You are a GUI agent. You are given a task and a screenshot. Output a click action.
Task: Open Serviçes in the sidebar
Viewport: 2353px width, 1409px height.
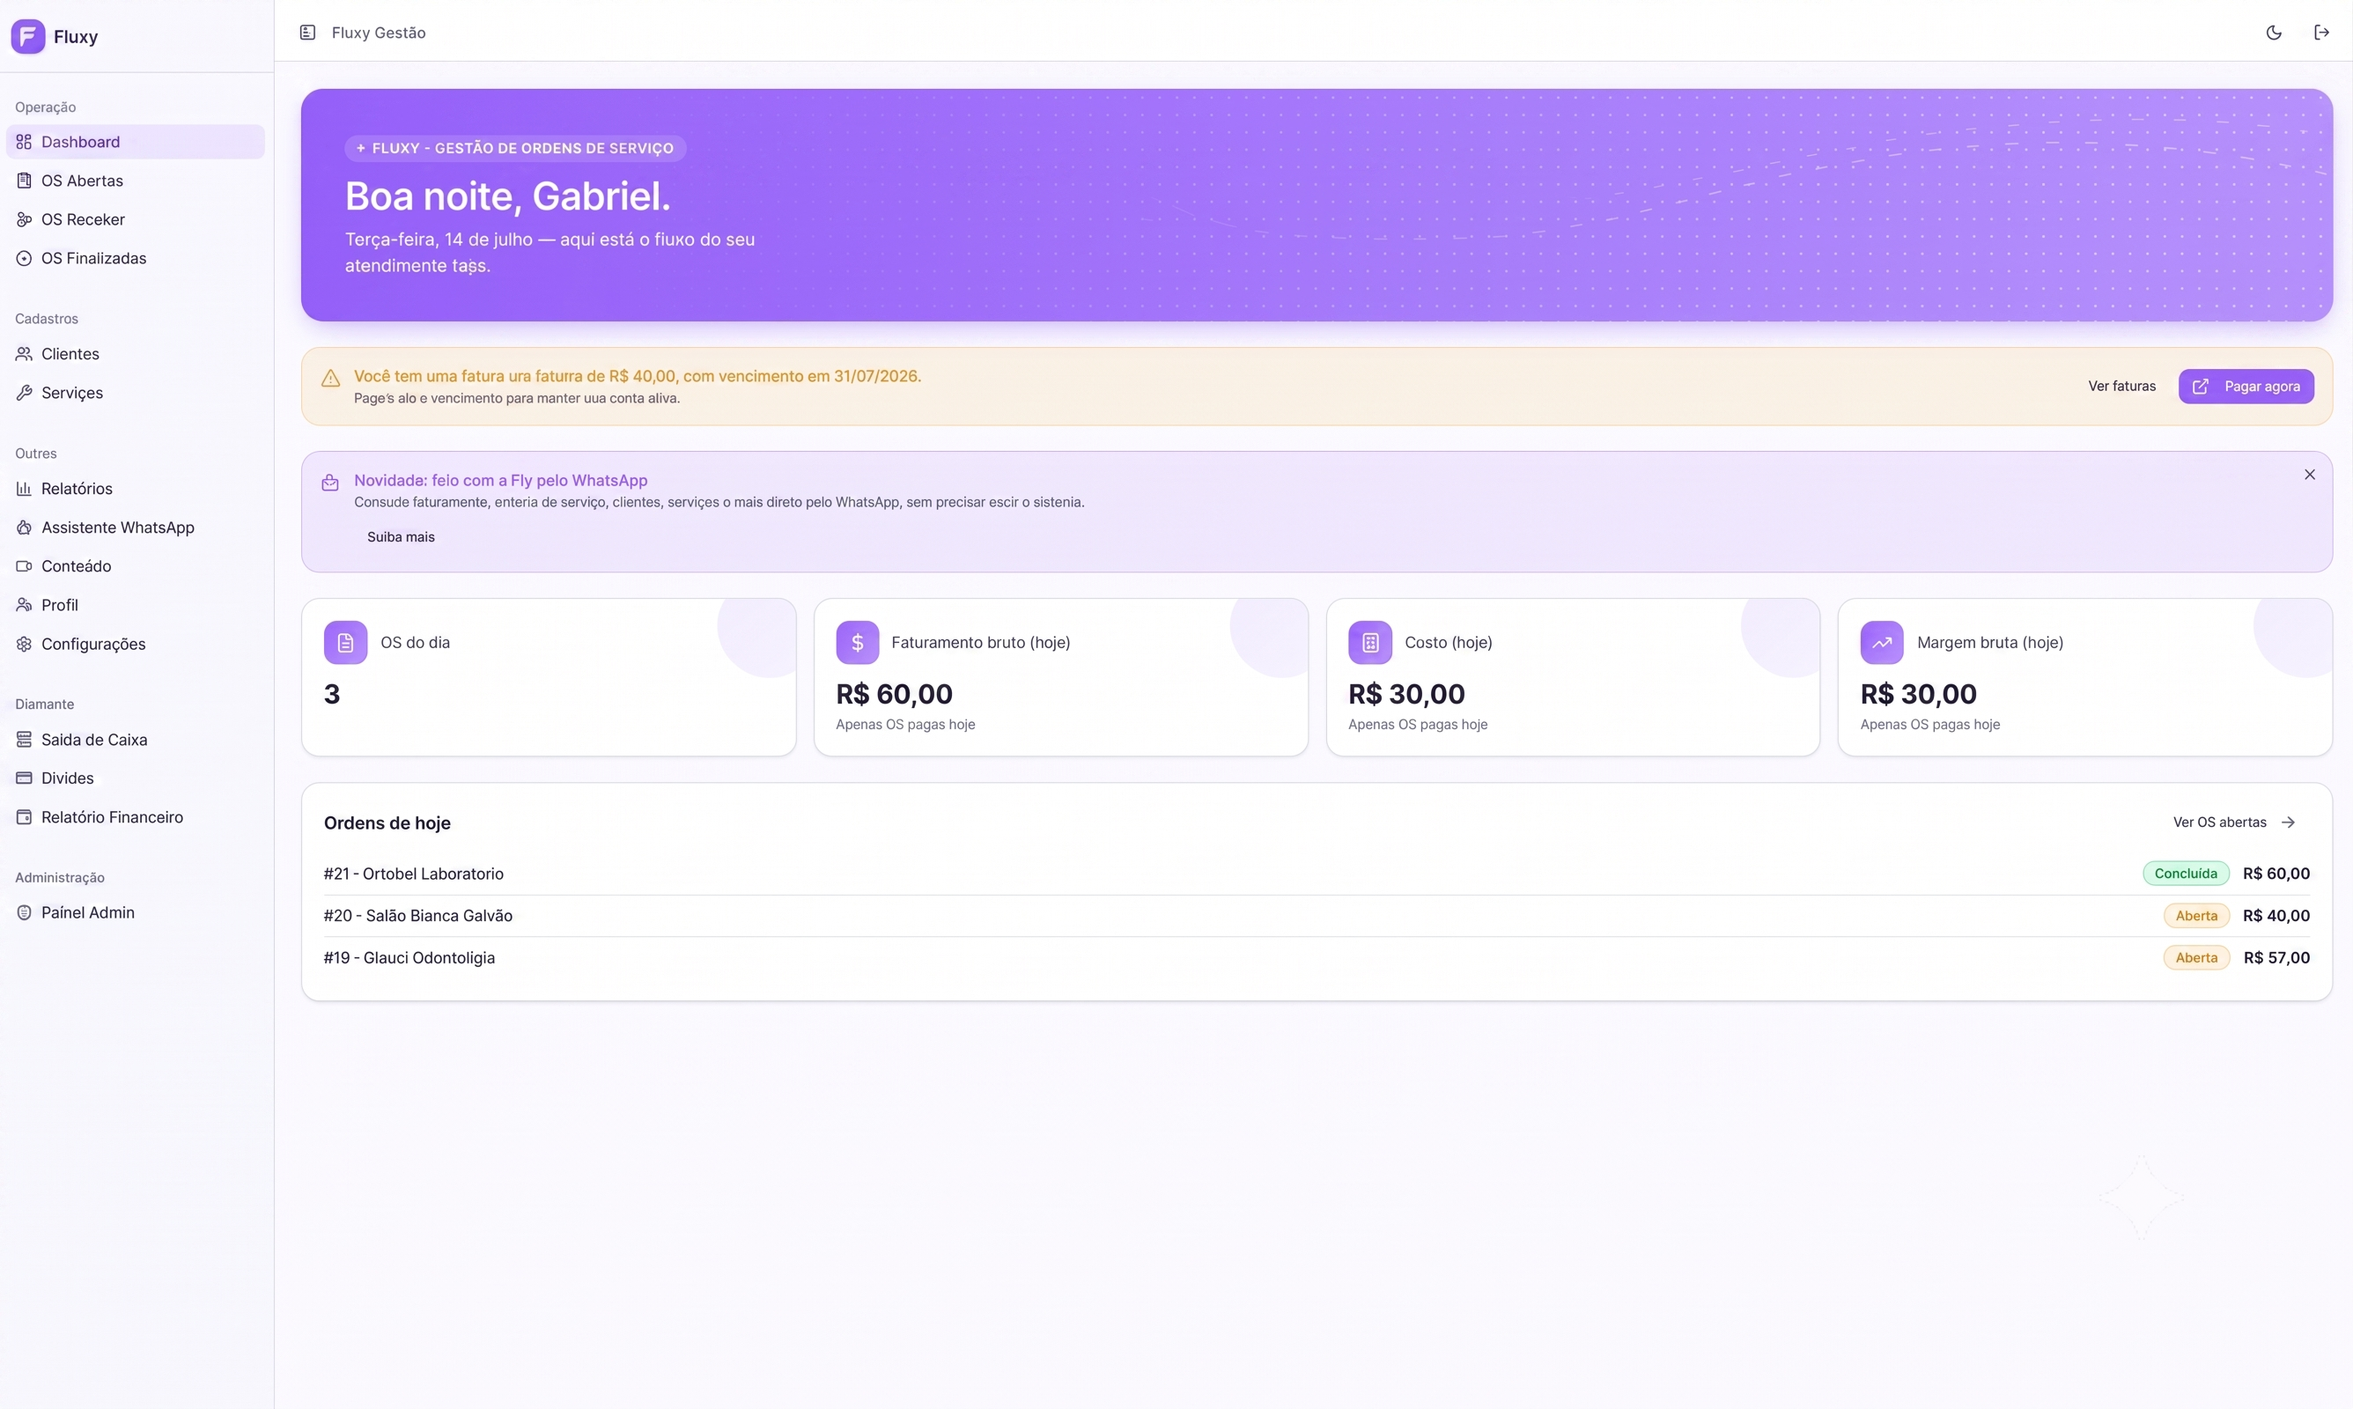click(x=135, y=393)
